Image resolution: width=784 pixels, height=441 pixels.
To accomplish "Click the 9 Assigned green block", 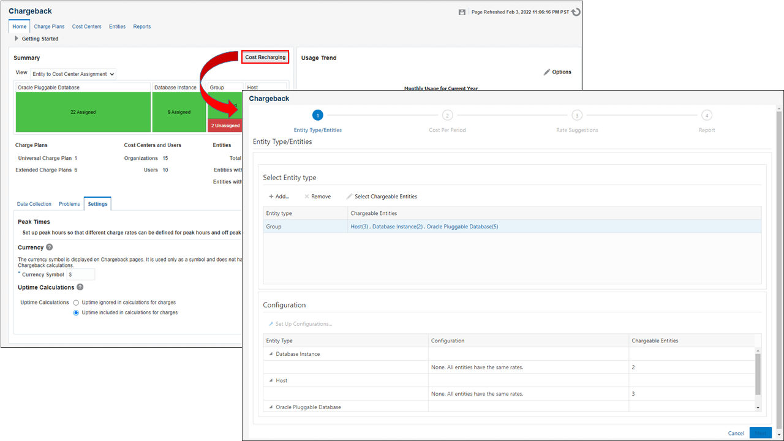I will pyautogui.click(x=180, y=112).
